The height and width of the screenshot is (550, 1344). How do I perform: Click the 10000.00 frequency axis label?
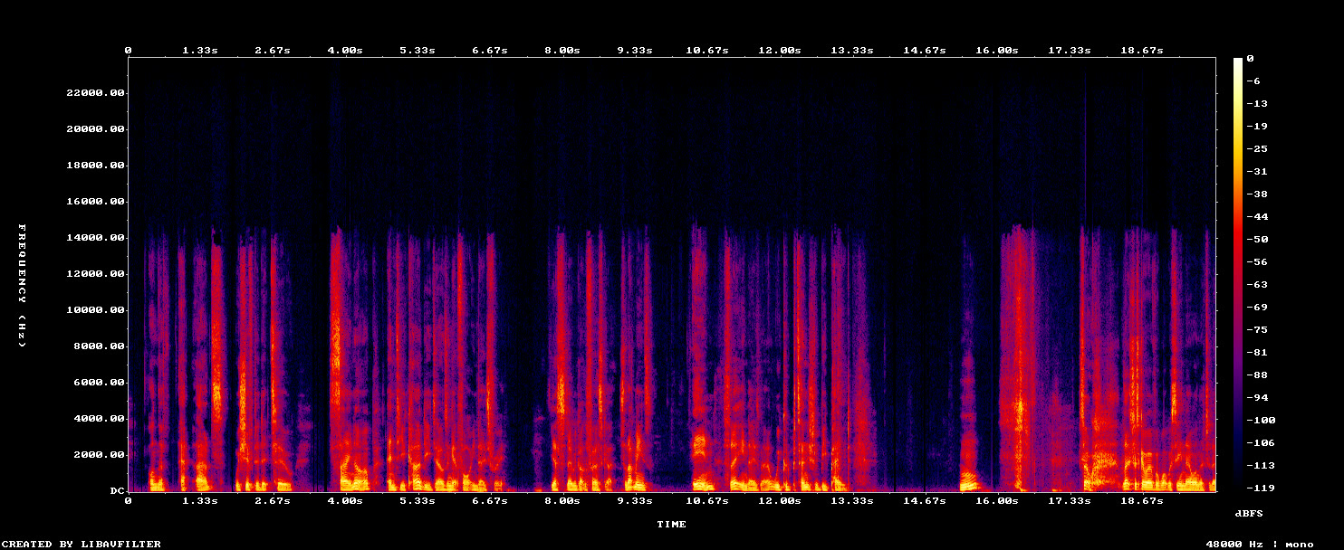pyautogui.click(x=95, y=310)
